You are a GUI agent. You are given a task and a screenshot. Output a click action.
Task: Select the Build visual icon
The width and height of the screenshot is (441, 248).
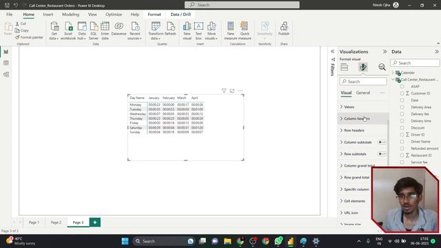pos(345,68)
